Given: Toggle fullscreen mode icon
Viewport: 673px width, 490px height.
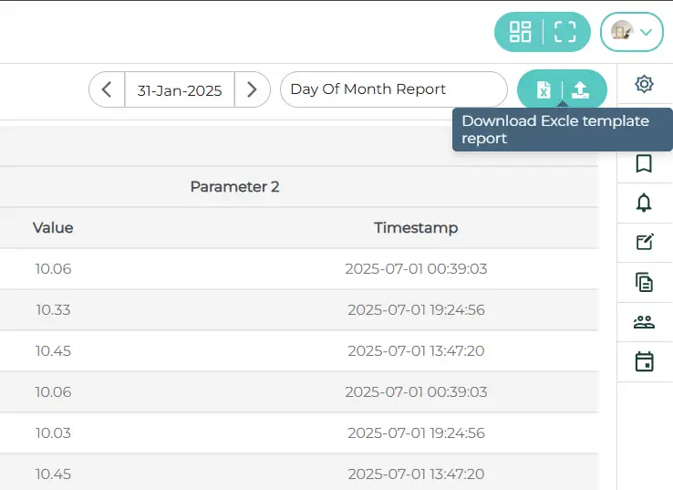Looking at the screenshot, I should (565, 32).
